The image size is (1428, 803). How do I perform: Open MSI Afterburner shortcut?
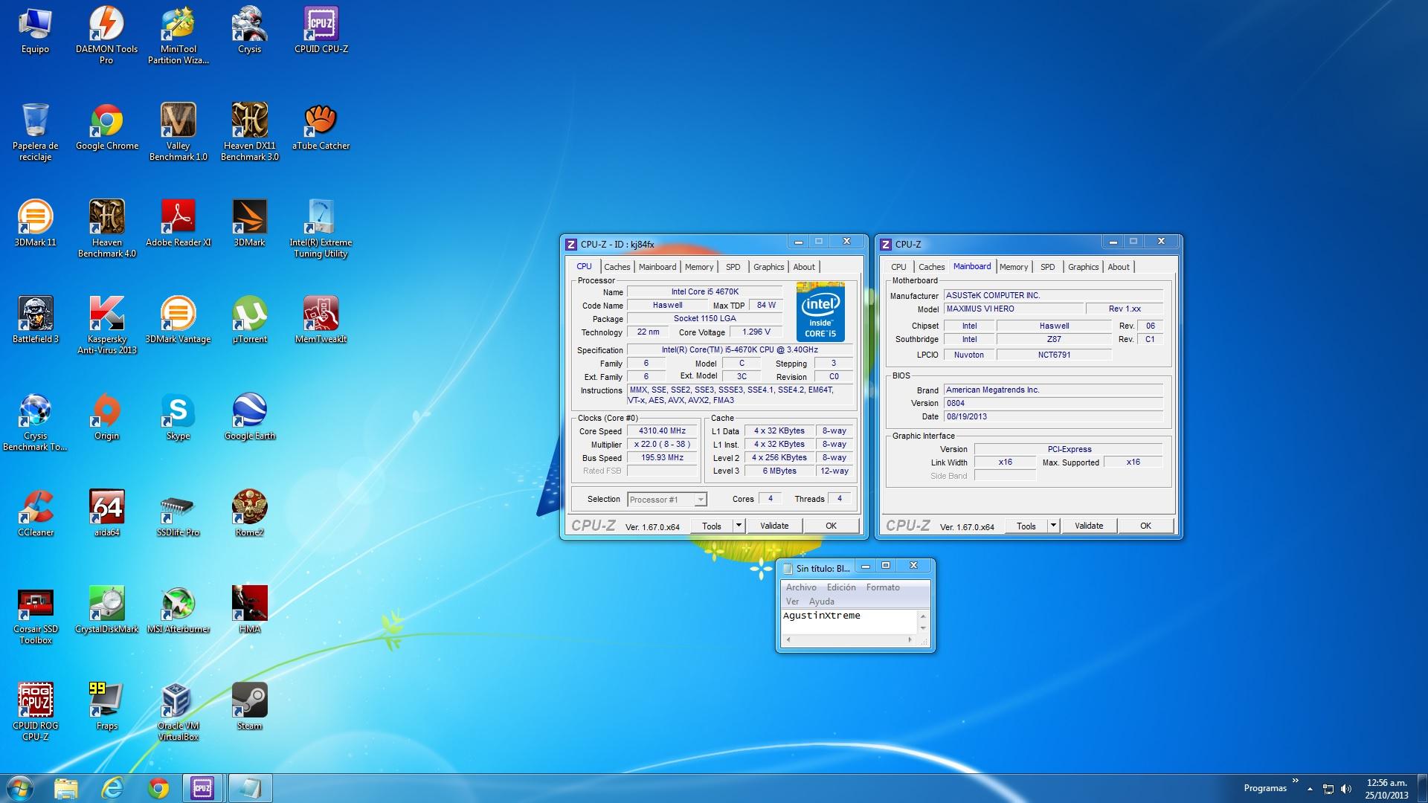click(x=178, y=611)
